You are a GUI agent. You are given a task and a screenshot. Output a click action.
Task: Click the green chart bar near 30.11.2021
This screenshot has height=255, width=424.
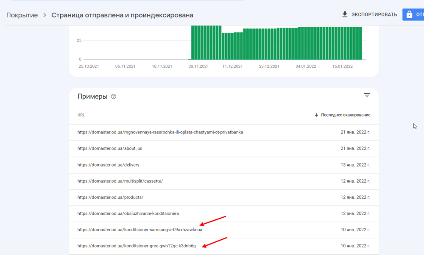click(199, 42)
